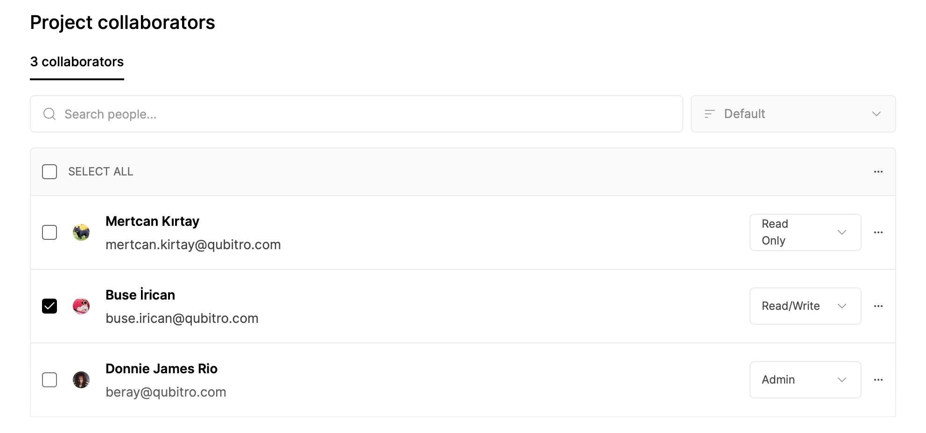The width and height of the screenshot is (926, 433).
Task: Focus the Search people field
Action: pyautogui.click(x=357, y=114)
